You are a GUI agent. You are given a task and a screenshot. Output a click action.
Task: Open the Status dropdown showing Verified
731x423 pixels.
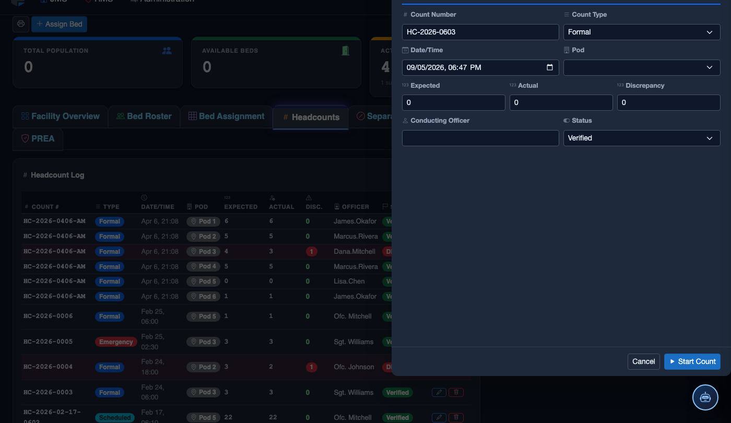642,138
